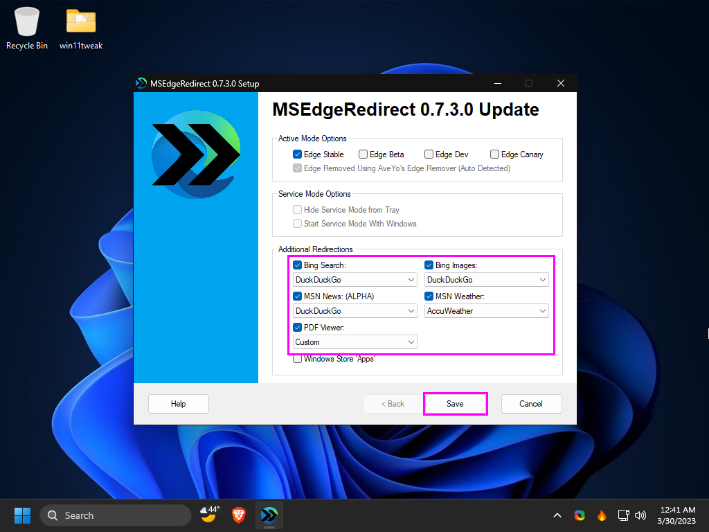Open the MSN Weather AccuWeather dropdown
This screenshot has width=709, height=532.
point(487,311)
